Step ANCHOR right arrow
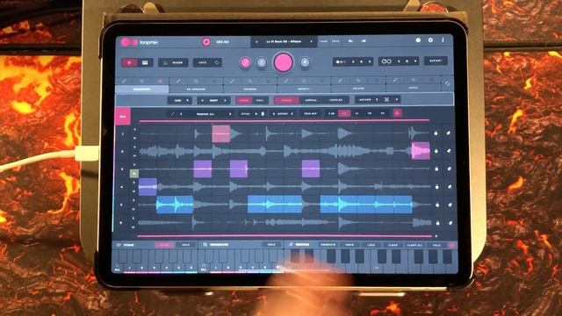Viewport: 562px width, 316px height. click(397, 99)
